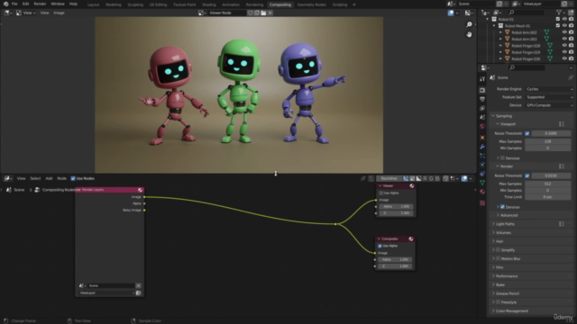577x324 pixels.
Task: Hide Robot Arm.002 using eye icon
Action: point(564,32)
